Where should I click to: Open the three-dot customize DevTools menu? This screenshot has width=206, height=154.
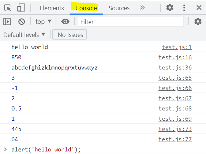pyautogui.click(x=184, y=8)
